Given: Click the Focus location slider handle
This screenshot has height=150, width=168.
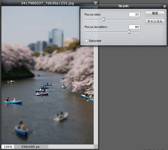Looking at the screenshot, I should (129, 32).
